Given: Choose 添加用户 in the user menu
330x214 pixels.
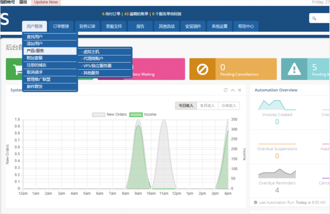Looking at the screenshot, I should (35, 44).
